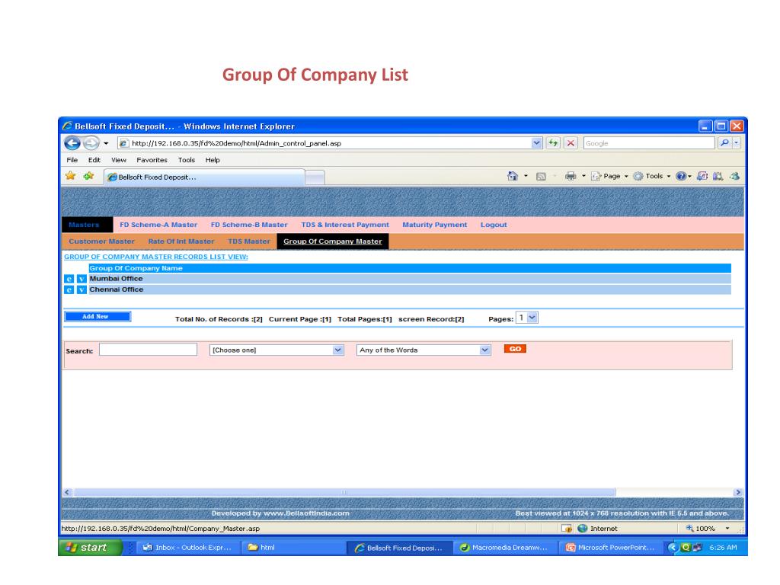Click the horizontal scrollbar thumb

pos(344,493)
